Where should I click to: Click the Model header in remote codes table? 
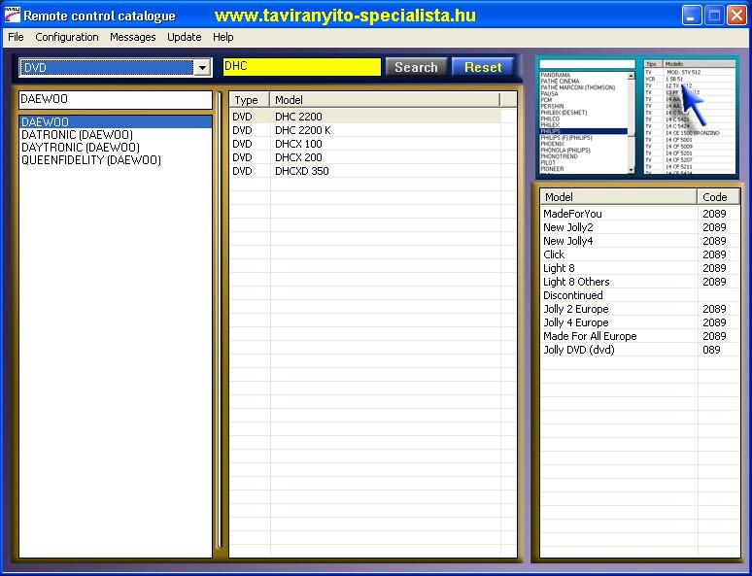point(619,197)
